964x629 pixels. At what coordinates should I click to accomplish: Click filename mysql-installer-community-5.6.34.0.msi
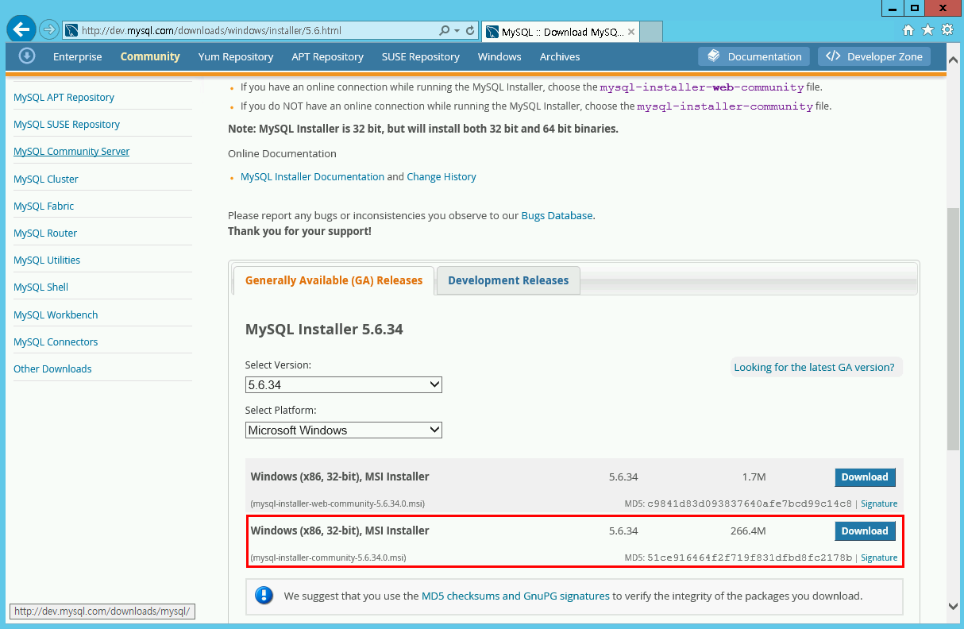coord(328,558)
